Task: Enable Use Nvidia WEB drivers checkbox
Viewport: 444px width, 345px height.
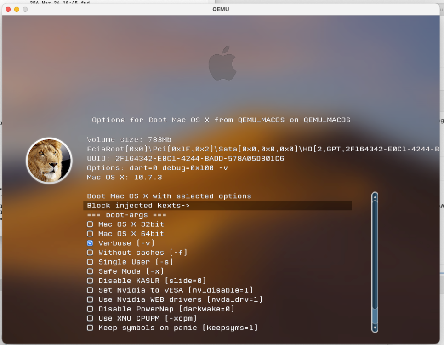Action: click(x=90, y=299)
